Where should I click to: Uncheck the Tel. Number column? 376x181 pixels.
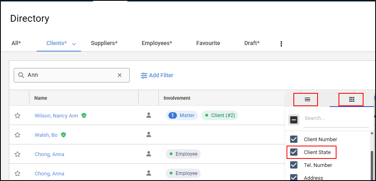[x=294, y=165]
